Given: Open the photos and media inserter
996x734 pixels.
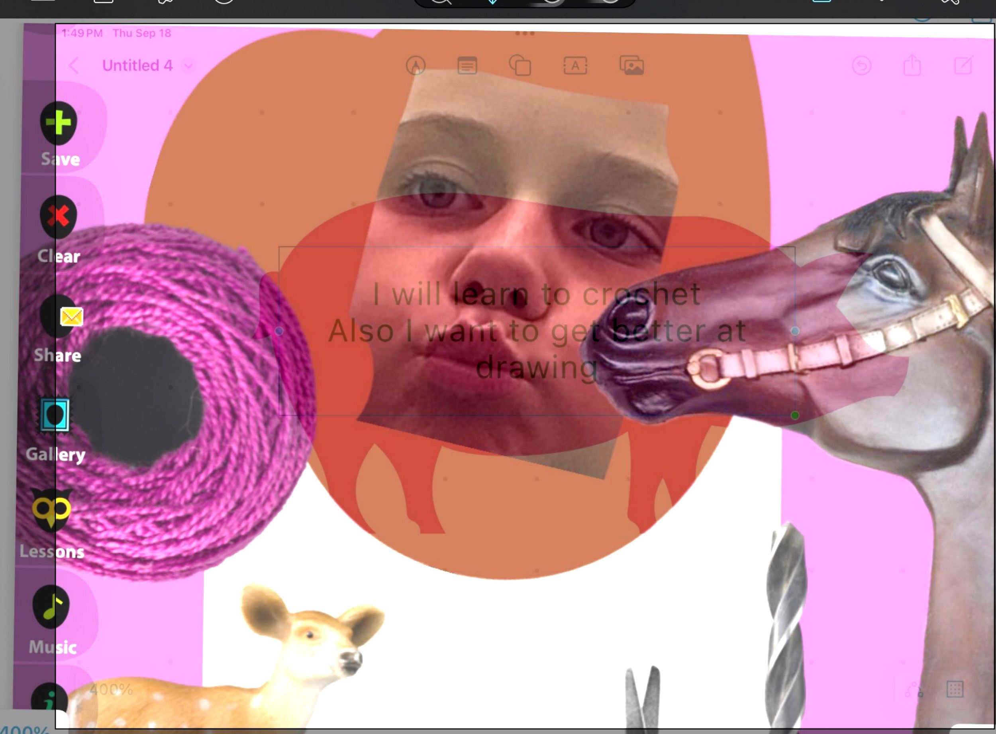Looking at the screenshot, I should coord(631,66).
